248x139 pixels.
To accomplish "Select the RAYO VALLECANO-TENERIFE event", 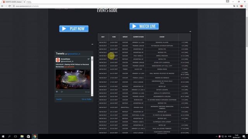I will pyautogui.click(x=162, y=129).
